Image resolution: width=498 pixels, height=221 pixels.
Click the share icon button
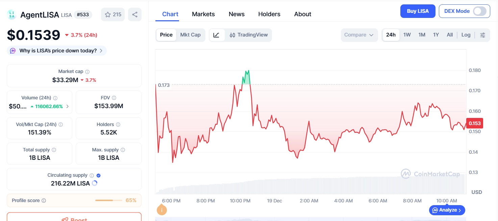[135, 15]
